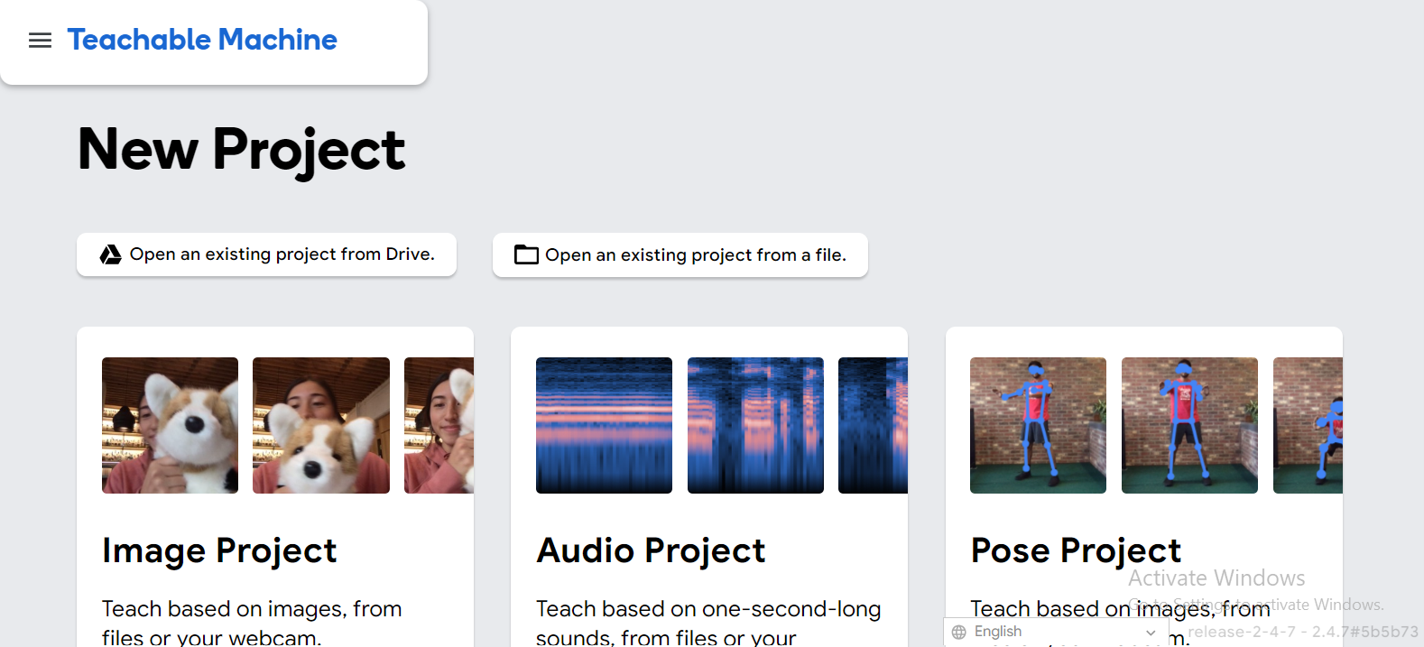Click the Image Project description 'Teach based on images, from'
1424x647 pixels.
tap(252, 609)
